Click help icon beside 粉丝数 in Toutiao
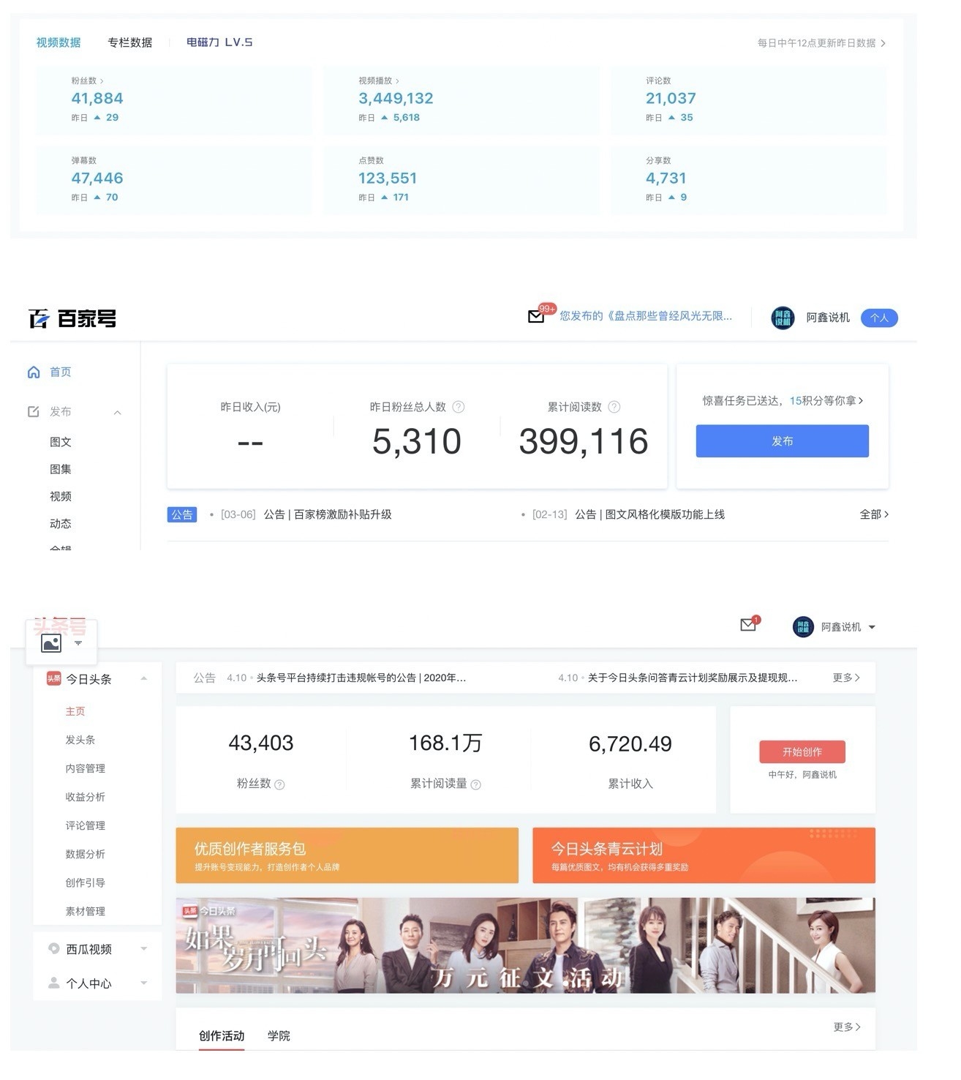This screenshot has width=961, height=1080. tap(279, 784)
